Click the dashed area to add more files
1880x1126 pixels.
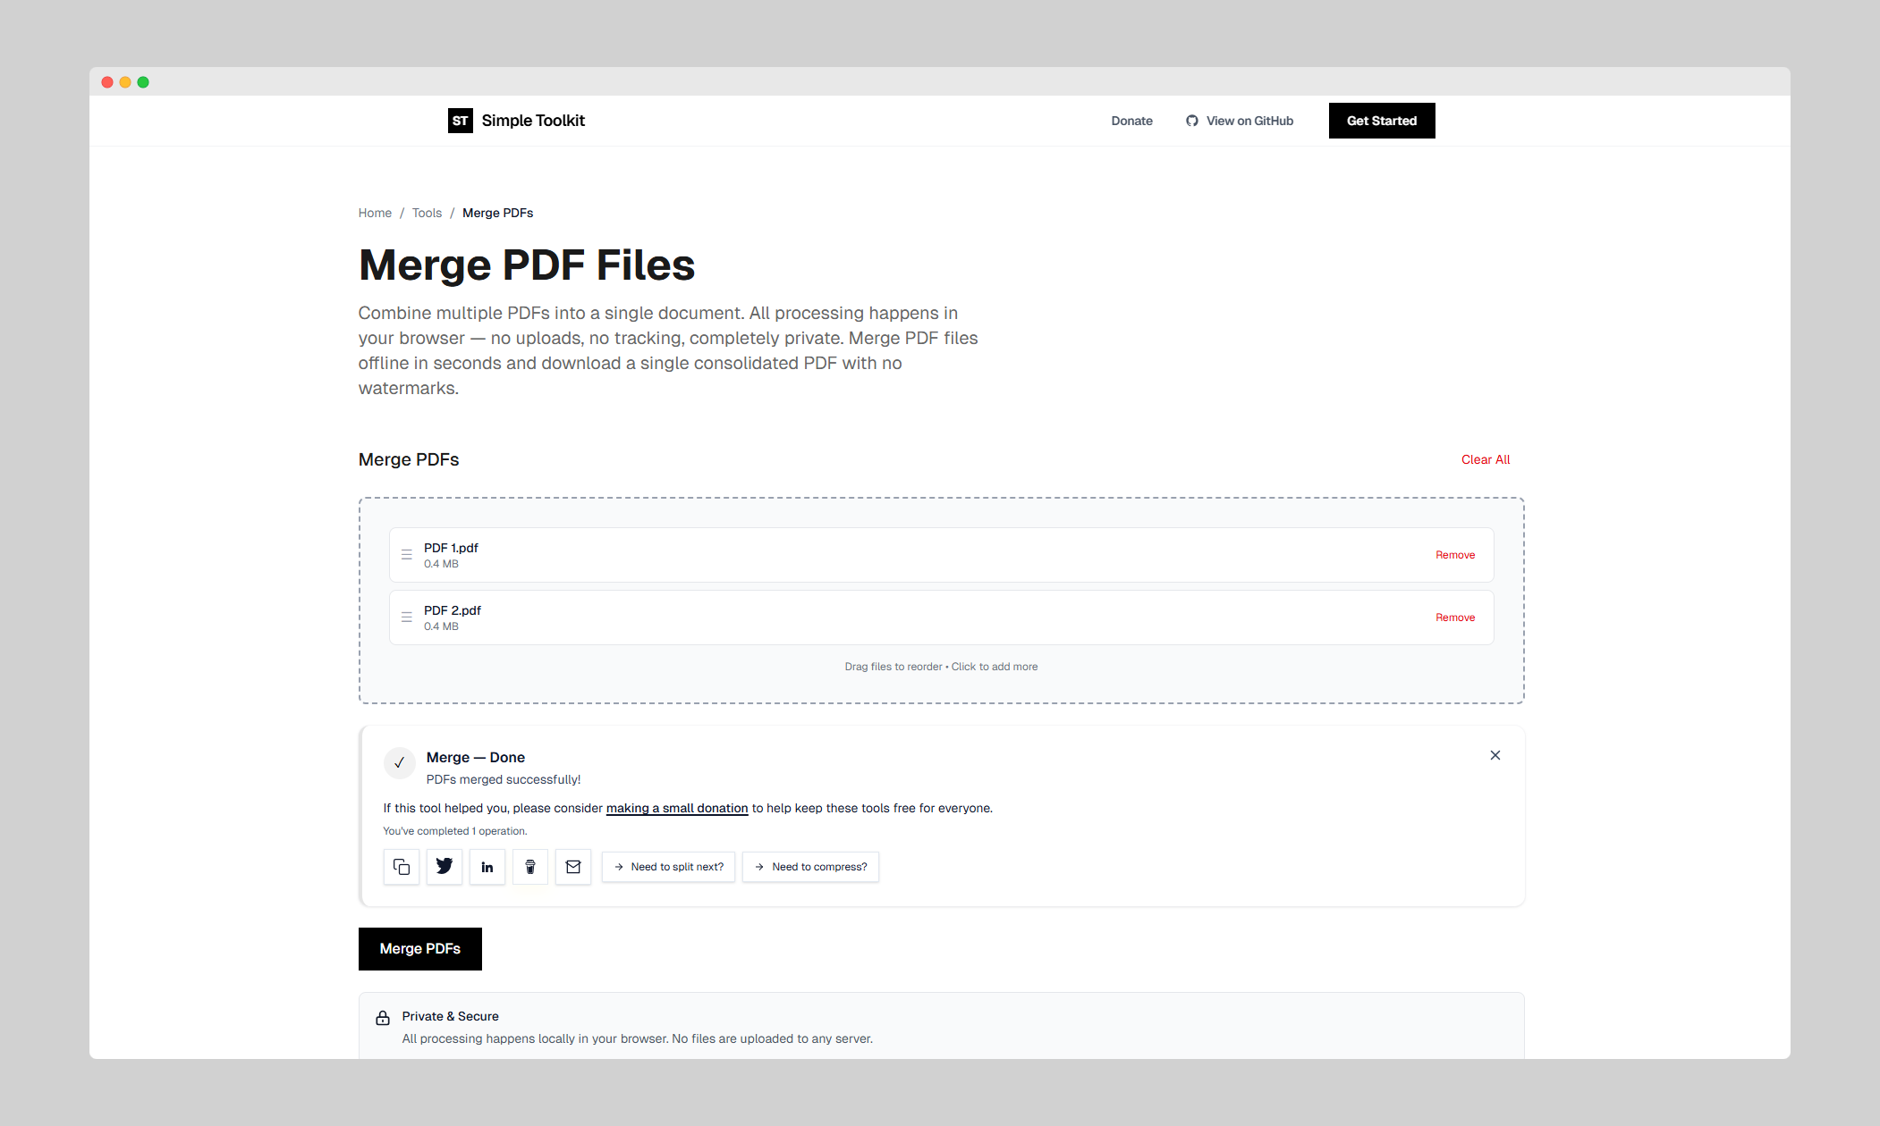point(940,666)
